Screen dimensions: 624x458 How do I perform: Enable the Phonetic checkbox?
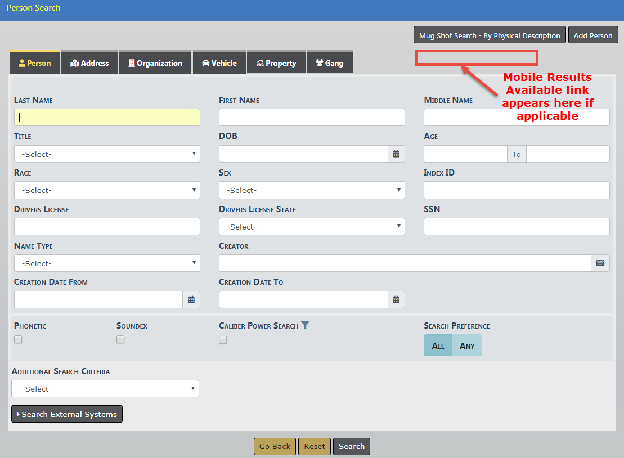pos(18,340)
